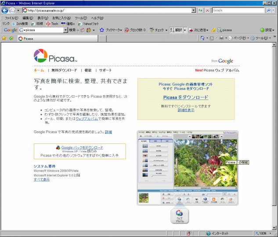Viewport: 278px width, 237px height.
Task: Click the search magnifier icon in IE
Action: tap(268, 10)
